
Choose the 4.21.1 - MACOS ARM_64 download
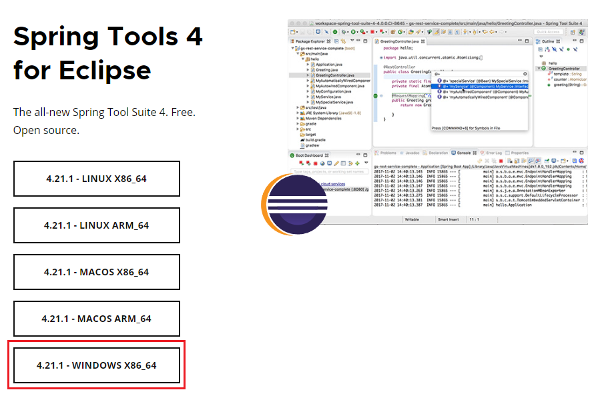[96, 319]
